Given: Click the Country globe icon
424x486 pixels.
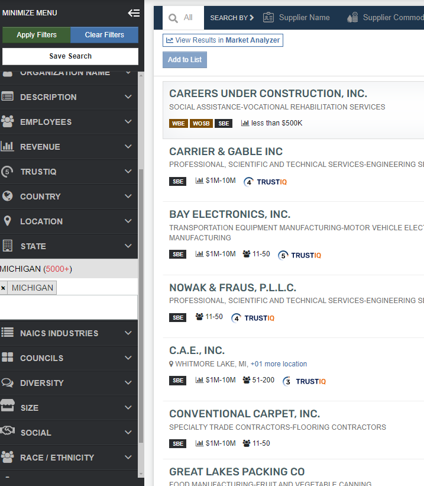Looking at the screenshot, I should [8, 196].
